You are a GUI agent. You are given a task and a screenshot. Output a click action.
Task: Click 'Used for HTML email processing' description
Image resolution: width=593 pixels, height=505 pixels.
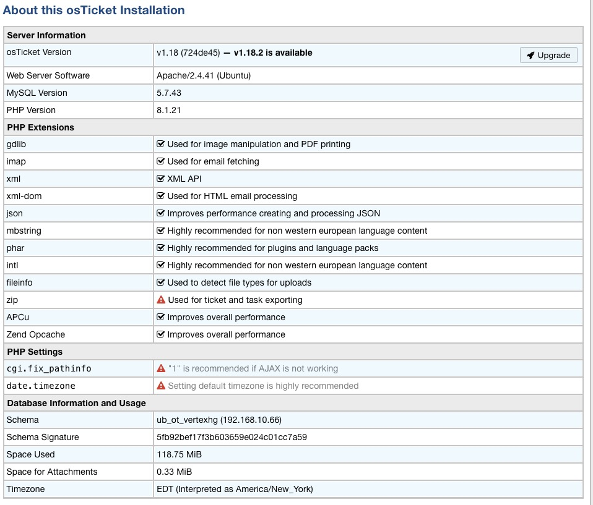pos(232,196)
